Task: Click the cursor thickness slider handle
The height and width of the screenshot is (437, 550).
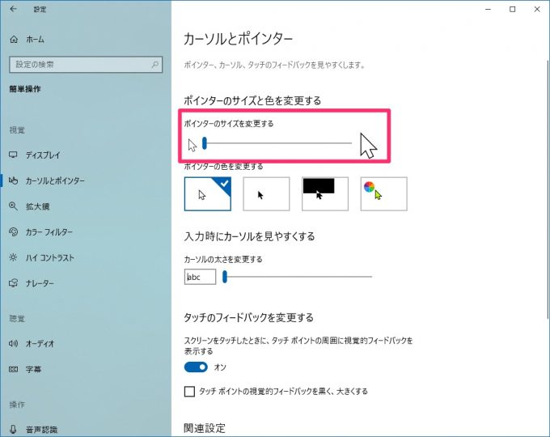Action: point(225,277)
